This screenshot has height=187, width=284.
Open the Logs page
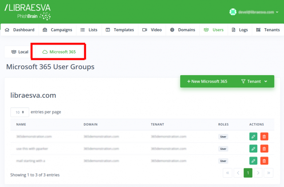[240, 30]
